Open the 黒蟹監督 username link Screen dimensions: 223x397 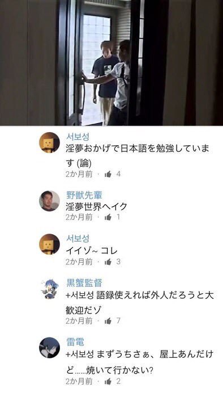[x=84, y=283]
